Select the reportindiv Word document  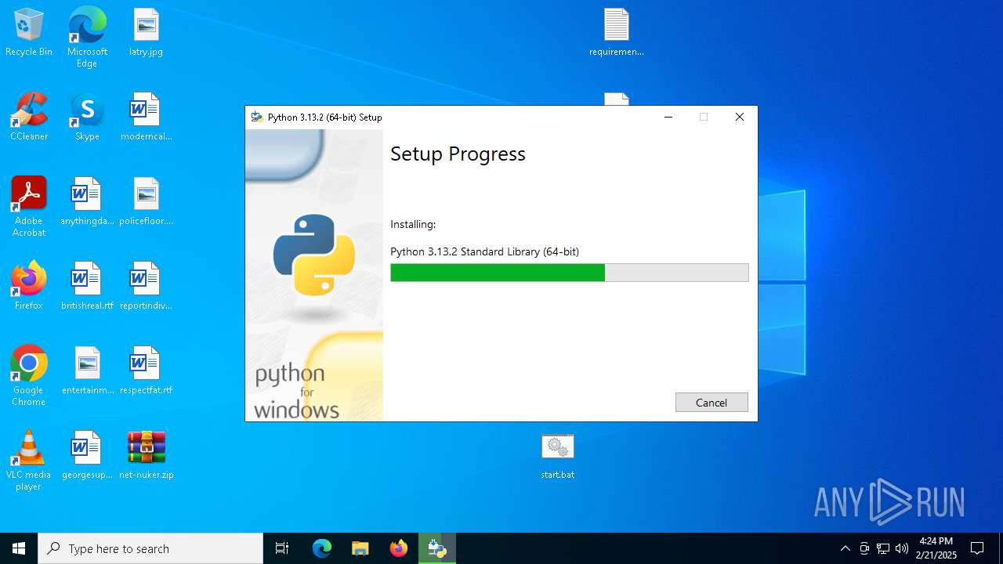[146, 287]
